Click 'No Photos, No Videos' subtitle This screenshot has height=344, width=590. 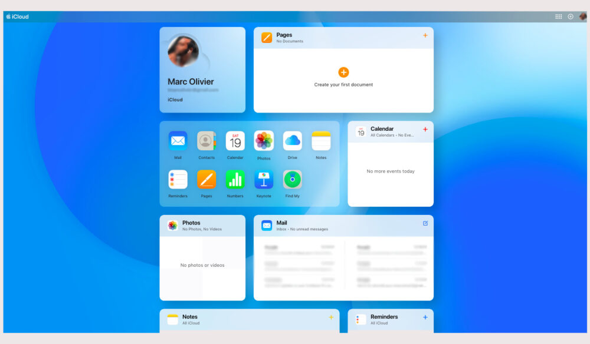pos(202,229)
